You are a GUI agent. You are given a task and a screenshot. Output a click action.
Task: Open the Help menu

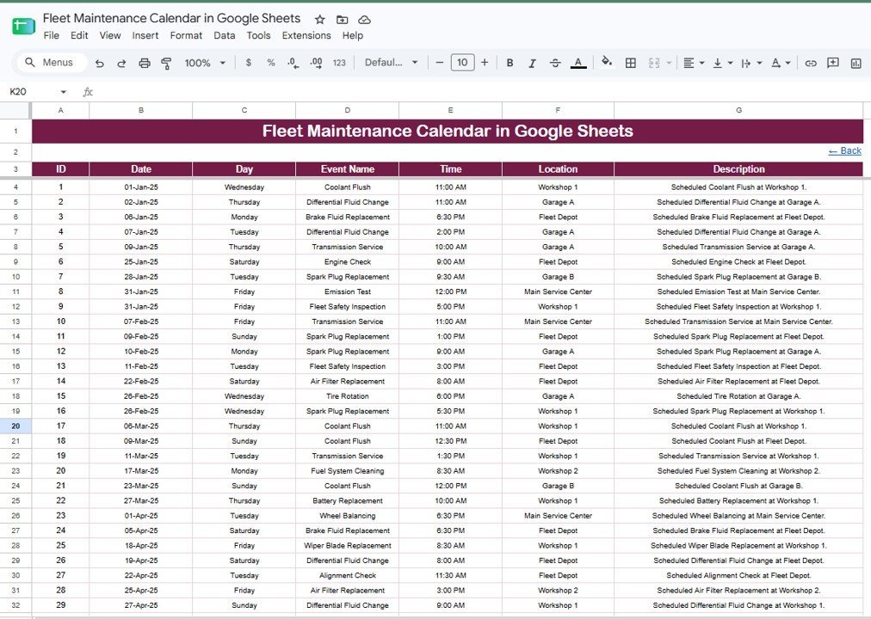352,35
